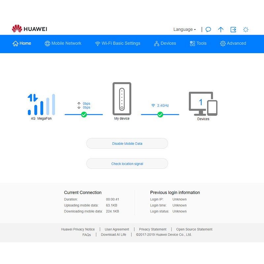The width and height of the screenshot is (264, 264).
Task: Click the loading spinner icon in header
Action: (x=246, y=29)
